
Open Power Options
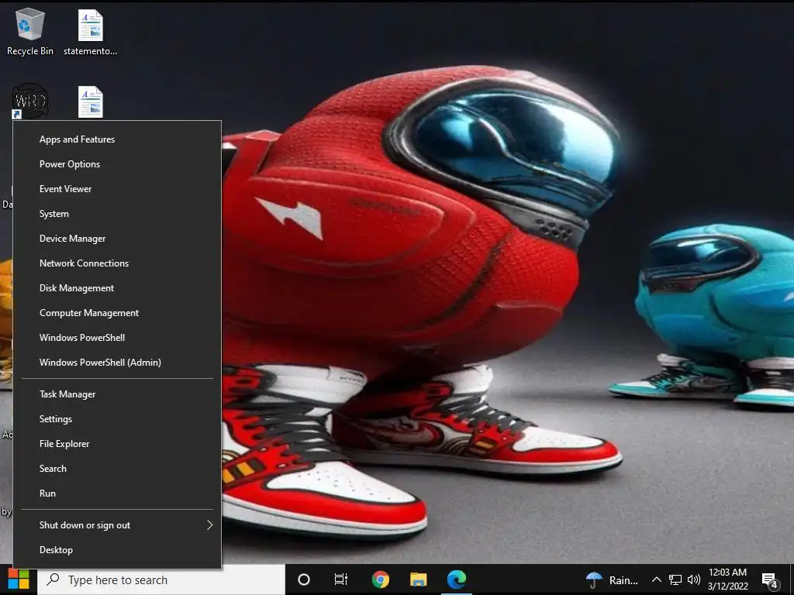[117, 164]
